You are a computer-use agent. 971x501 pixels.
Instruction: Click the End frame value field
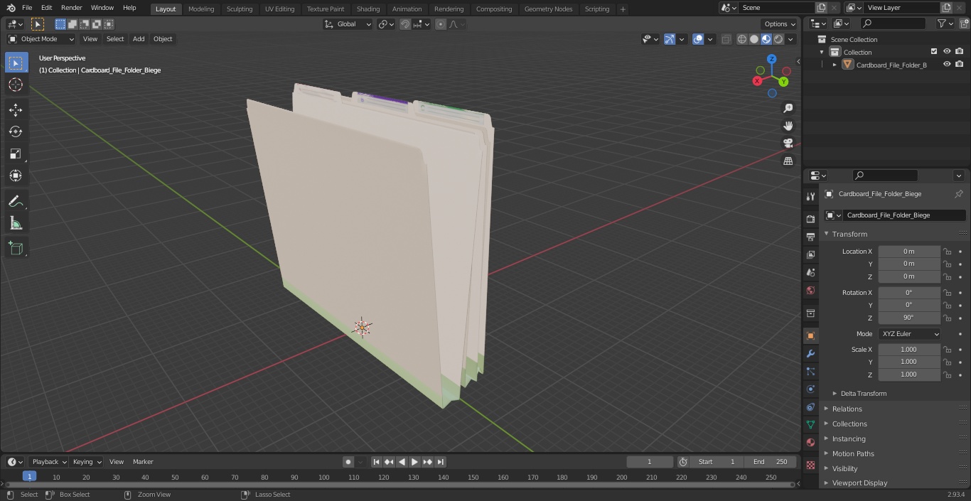coord(771,462)
